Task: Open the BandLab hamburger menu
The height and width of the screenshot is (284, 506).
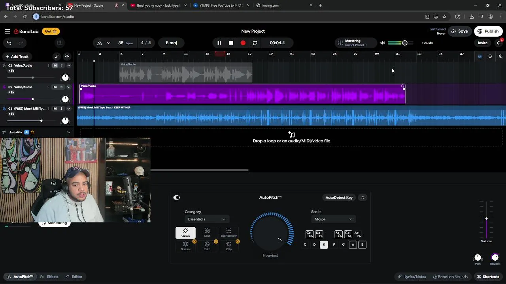Action: pos(7,31)
